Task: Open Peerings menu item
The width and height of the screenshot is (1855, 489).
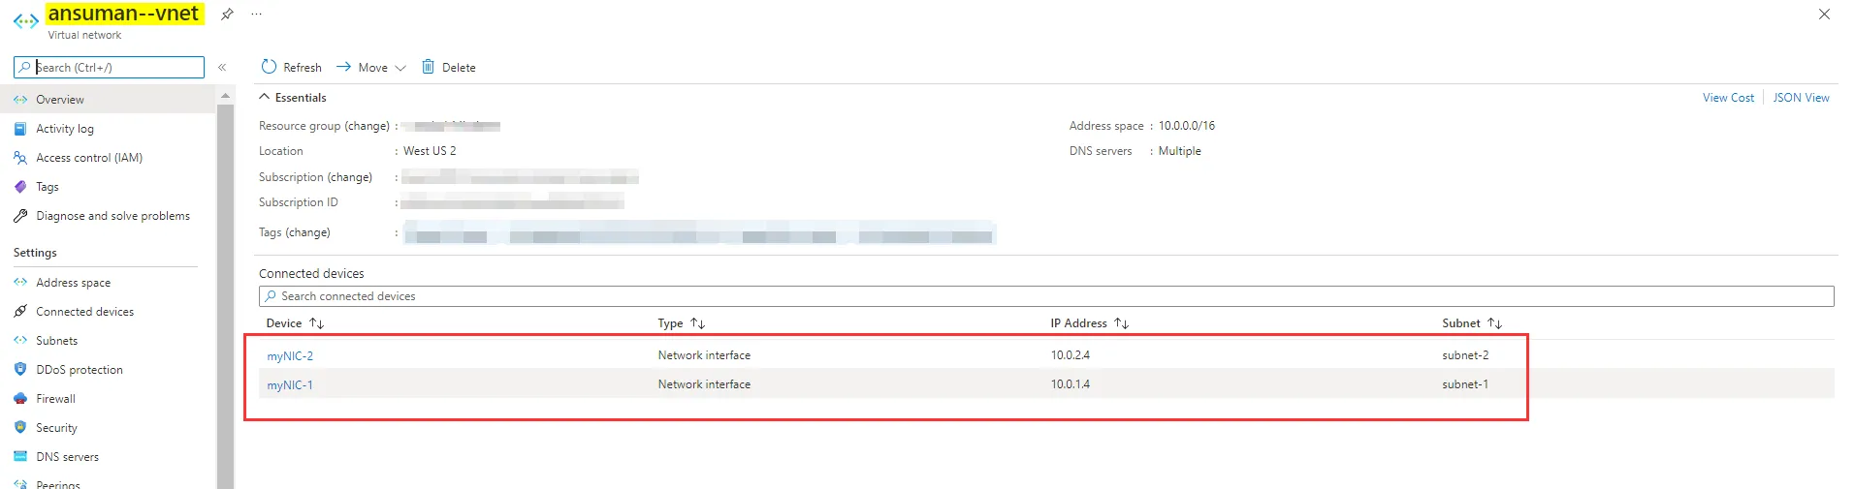Action: [58, 484]
